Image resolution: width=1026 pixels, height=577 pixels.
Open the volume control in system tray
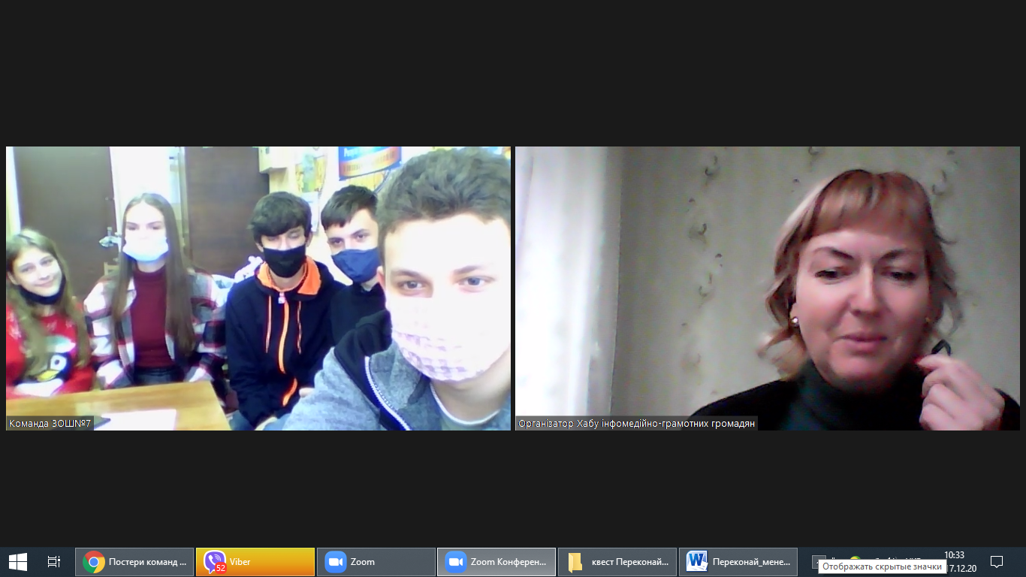[892, 559]
